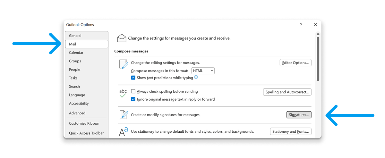Screen dimensions: 385x158
Task: Click the stationery fonts Aa icon
Action: tap(124, 131)
